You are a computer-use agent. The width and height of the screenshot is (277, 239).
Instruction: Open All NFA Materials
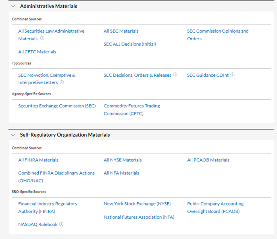121,173
